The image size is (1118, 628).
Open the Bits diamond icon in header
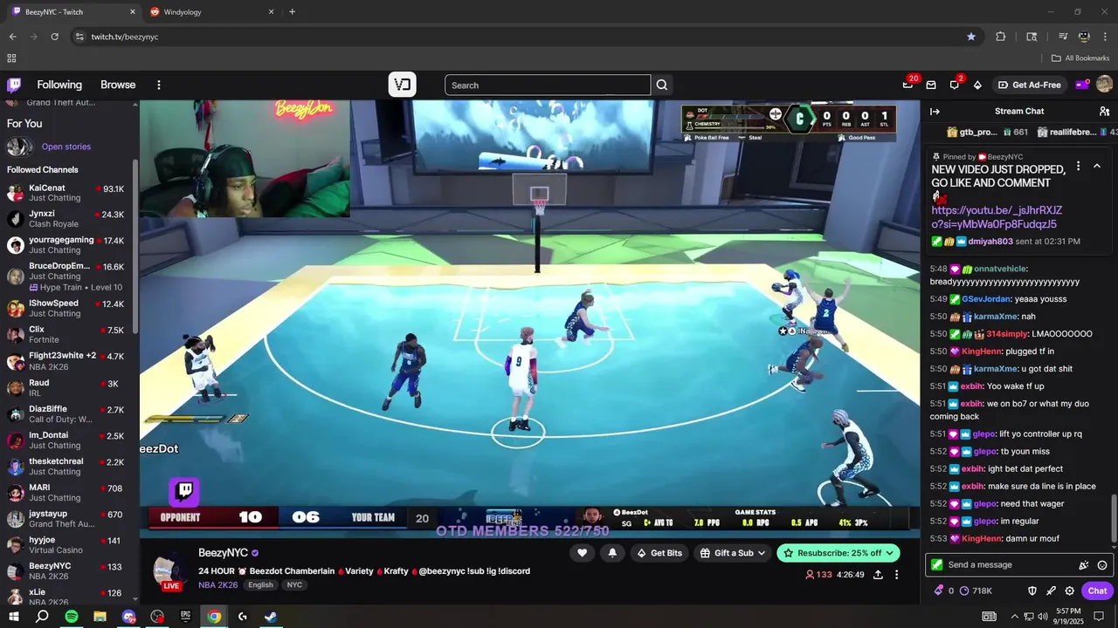pyautogui.click(x=977, y=85)
